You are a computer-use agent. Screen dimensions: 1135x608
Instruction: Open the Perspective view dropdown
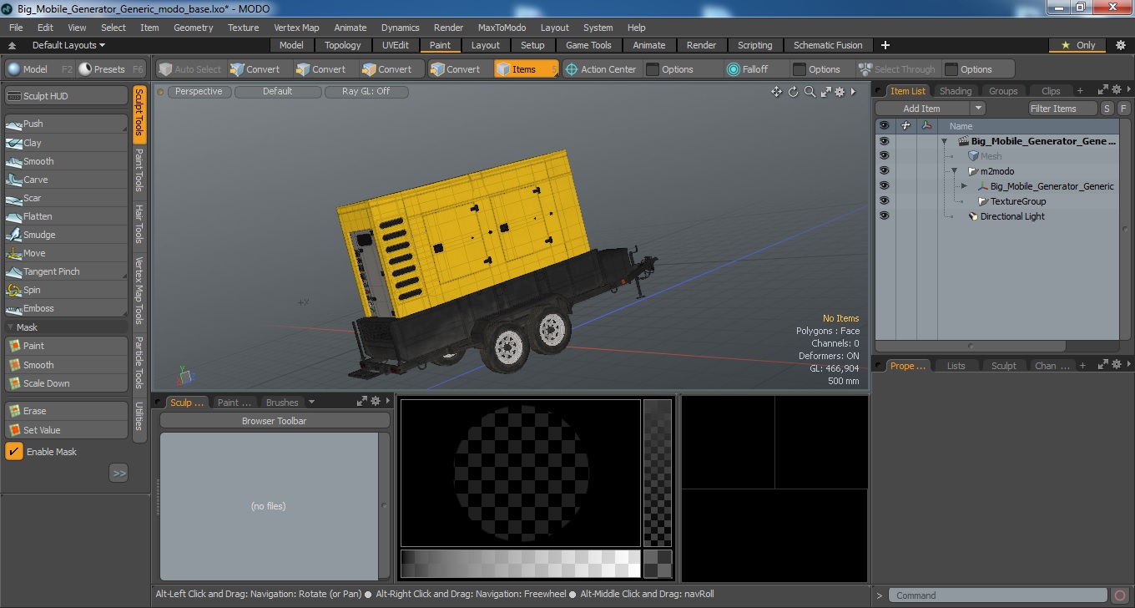[x=199, y=92]
